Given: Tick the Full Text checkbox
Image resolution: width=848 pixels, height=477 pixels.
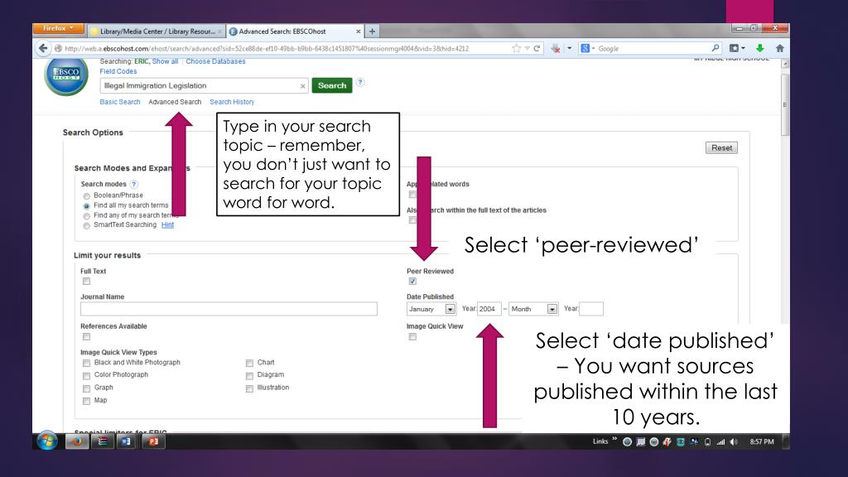Looking at the screenshot, I should pos(86,282).
